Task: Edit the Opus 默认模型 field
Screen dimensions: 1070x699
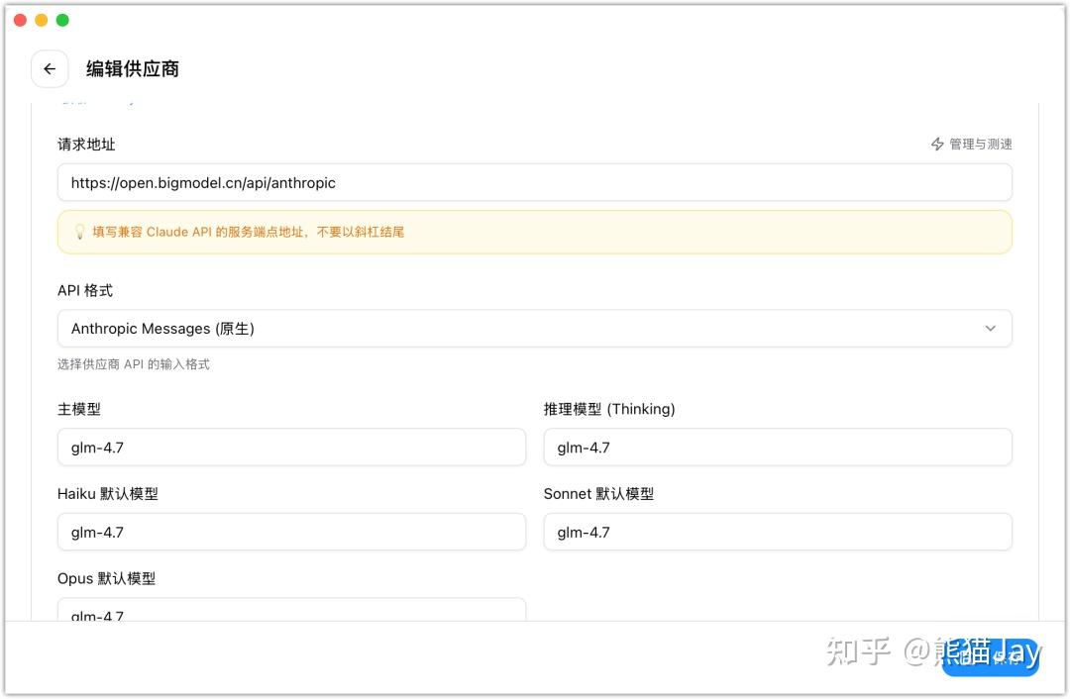Action: point(291,610)
